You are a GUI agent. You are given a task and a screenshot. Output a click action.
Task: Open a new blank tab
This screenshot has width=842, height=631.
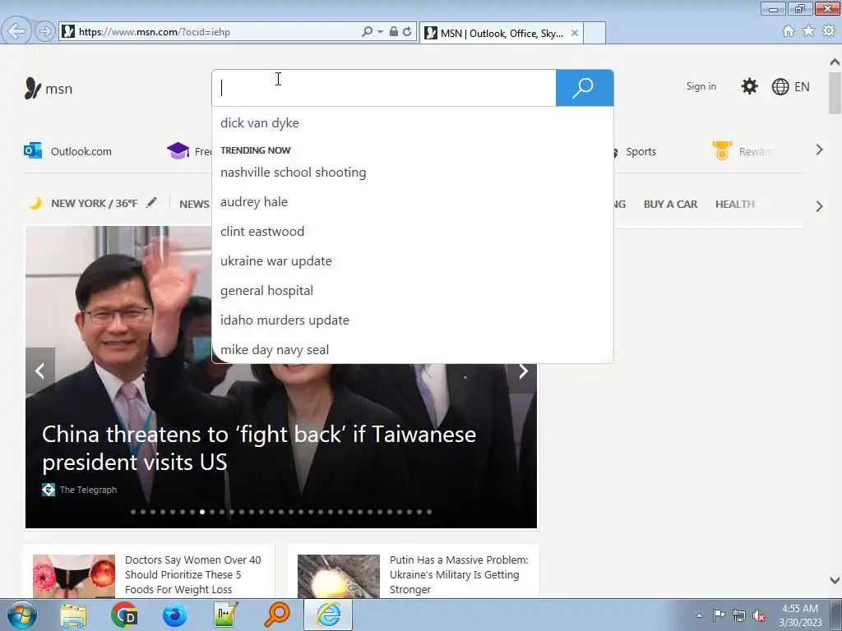[x=594, y=33]
